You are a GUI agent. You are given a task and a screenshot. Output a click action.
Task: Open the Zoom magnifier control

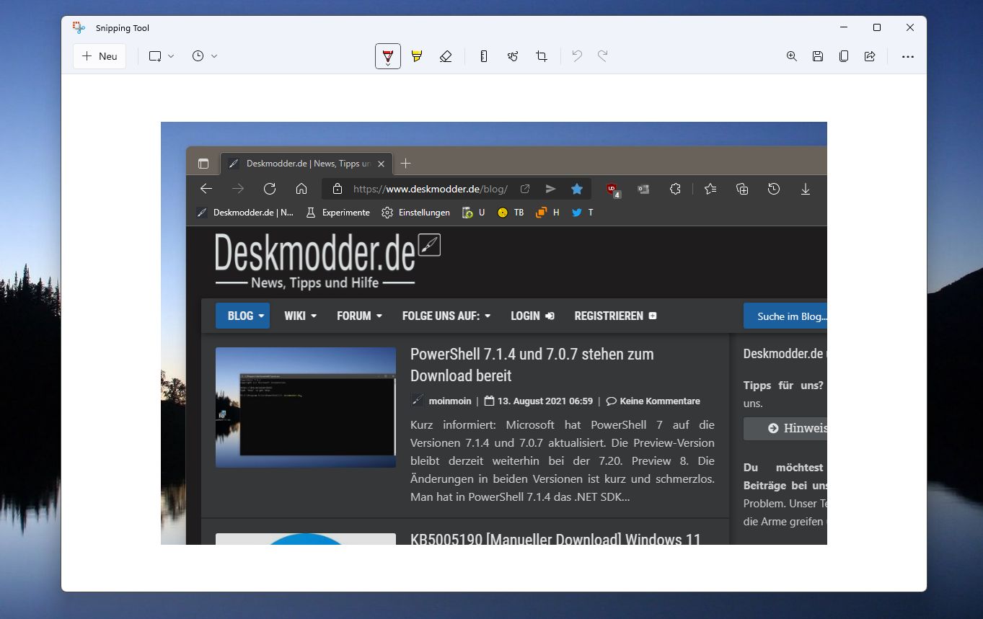pos(792,56)
